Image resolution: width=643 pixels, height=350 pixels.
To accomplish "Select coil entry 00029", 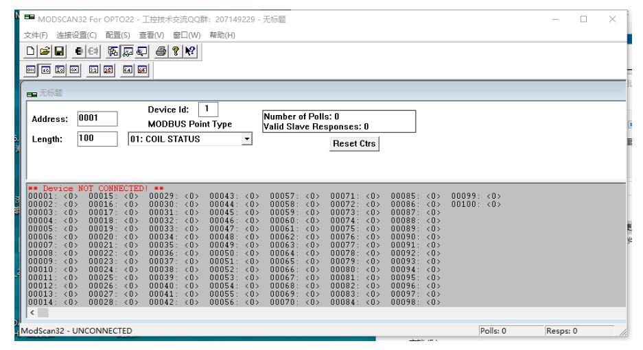I will pos(174,197).
